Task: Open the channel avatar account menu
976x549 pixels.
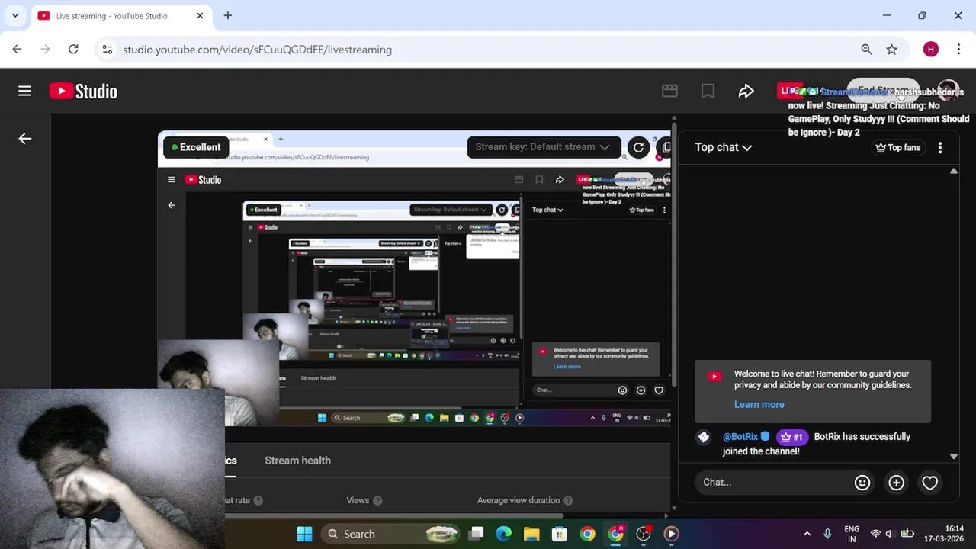Action: [948, 91]
